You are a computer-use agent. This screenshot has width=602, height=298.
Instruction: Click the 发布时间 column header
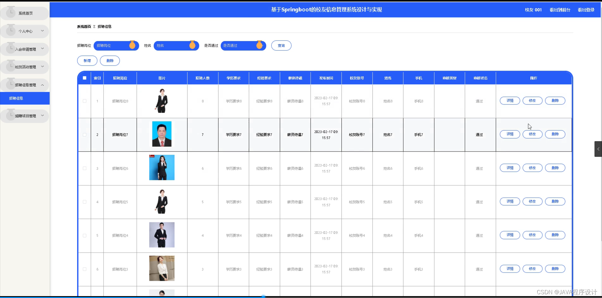point(326,78)
